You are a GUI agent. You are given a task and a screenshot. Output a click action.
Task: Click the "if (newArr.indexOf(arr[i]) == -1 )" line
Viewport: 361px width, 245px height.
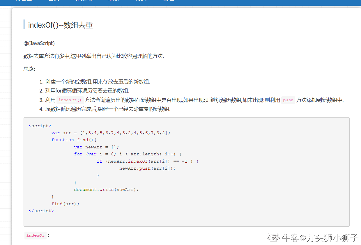148,161
